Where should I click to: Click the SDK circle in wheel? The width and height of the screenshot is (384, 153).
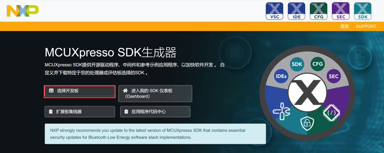point(297,64)
